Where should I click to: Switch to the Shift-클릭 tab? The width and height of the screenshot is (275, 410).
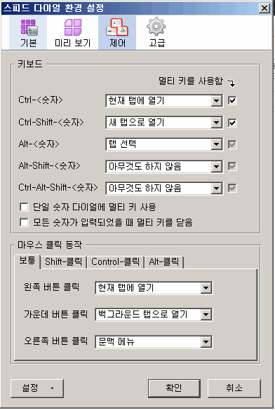coord(64,261)
